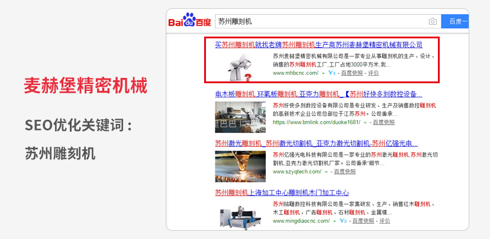Click V1 credit badge beside mhbcnc.com
Screen dimensions: 490x239
[331, 74]
